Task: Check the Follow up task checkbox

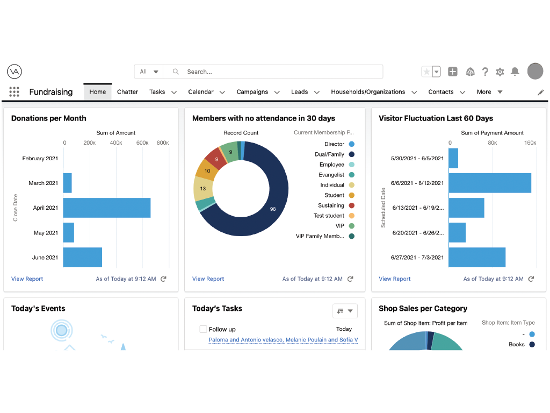Action: coord(203,329)
